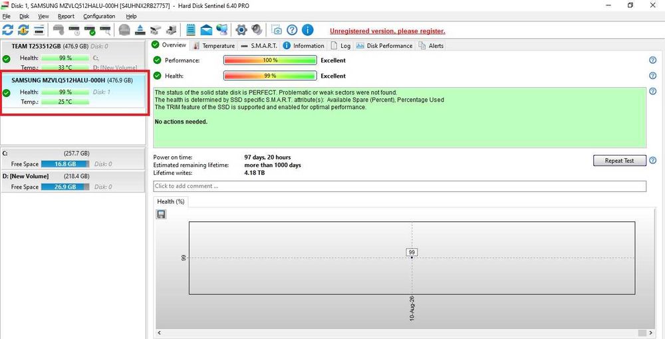Open the Disk menu
This screenshot has height=339, width=665.
pos(24,16)
